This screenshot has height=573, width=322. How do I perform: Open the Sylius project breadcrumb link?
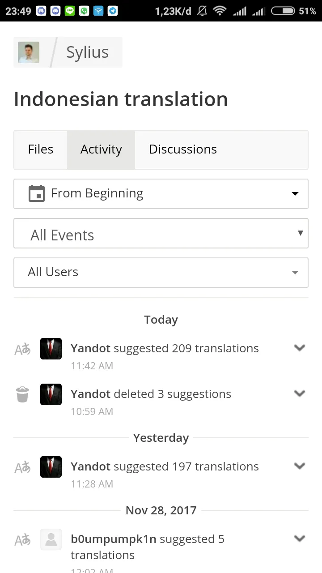87,52
